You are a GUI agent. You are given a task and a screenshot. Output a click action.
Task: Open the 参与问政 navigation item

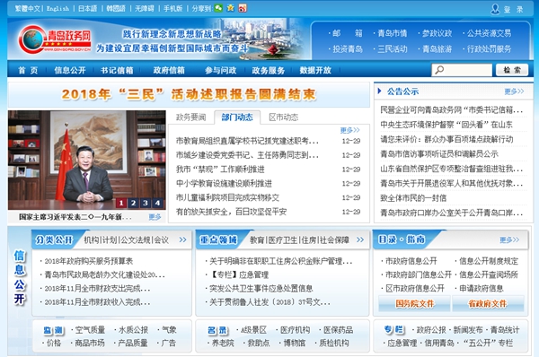point(220,70)
